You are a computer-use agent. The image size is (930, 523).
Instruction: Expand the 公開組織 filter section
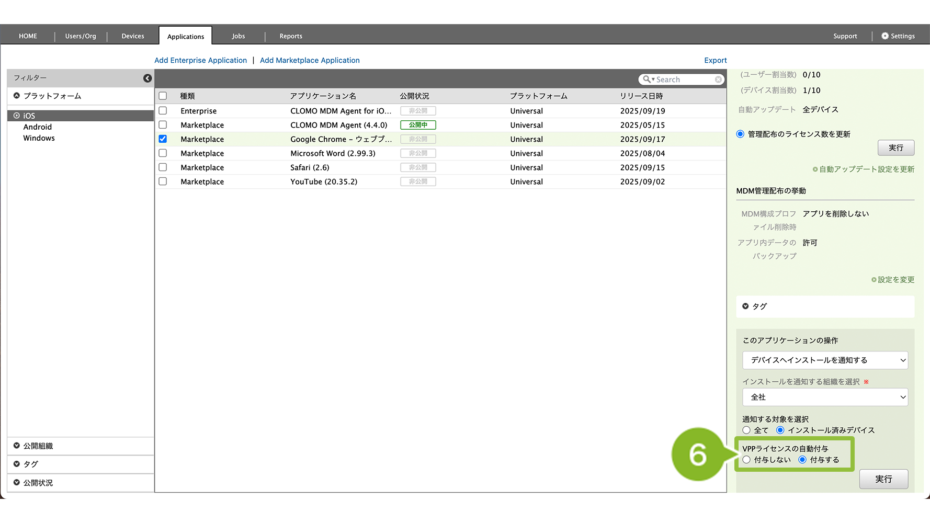[x=17, y=446]
